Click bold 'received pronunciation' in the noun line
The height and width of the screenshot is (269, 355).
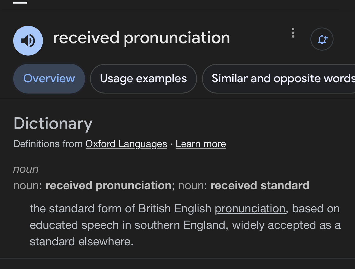[108, 185]
